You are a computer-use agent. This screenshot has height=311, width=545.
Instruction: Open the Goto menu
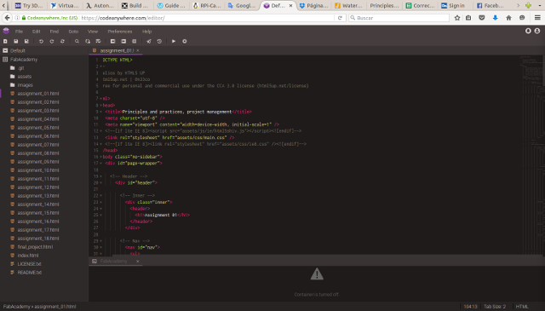point(73,32)
